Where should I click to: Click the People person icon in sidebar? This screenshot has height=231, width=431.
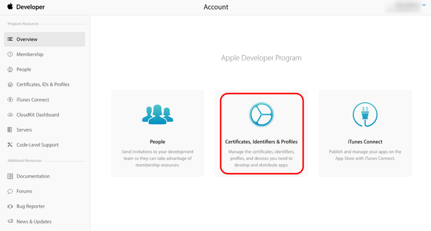10,69
